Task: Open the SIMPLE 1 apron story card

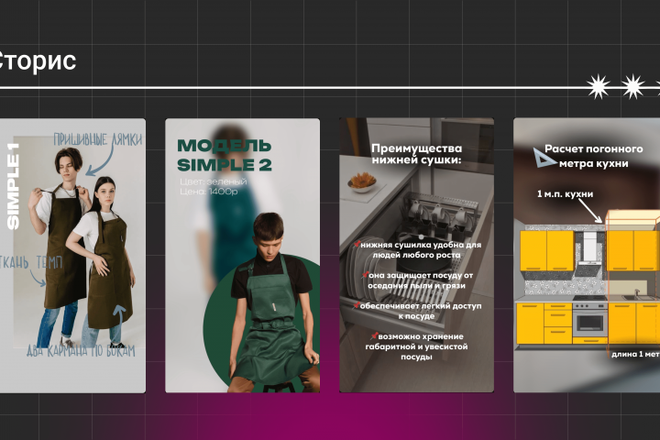Action: point(72,256)
